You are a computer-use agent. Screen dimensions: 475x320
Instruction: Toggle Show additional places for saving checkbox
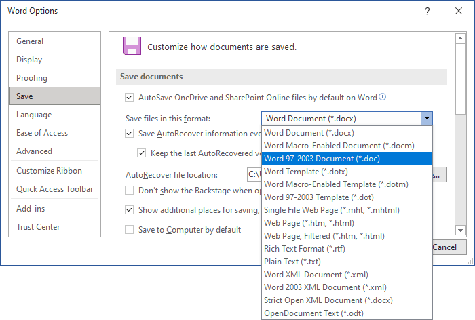130,210
